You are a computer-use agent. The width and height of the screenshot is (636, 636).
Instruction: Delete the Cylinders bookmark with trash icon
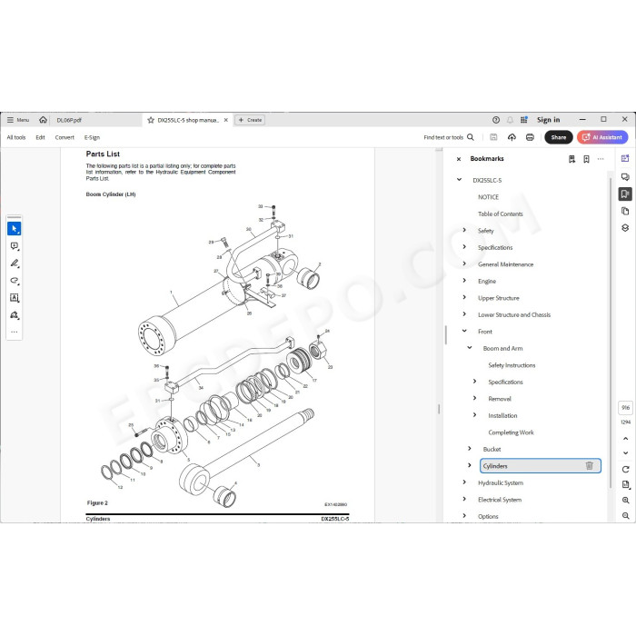click(590, 465)
